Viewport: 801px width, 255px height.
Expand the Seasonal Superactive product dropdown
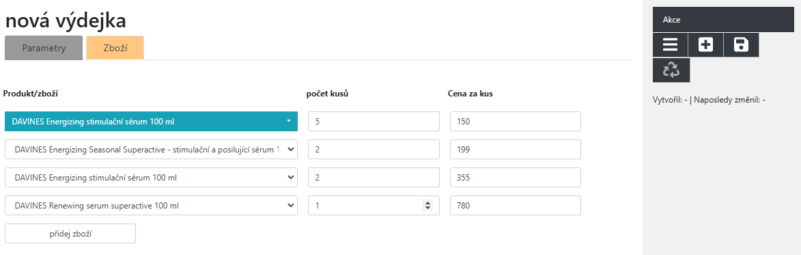tap(151, 150)
